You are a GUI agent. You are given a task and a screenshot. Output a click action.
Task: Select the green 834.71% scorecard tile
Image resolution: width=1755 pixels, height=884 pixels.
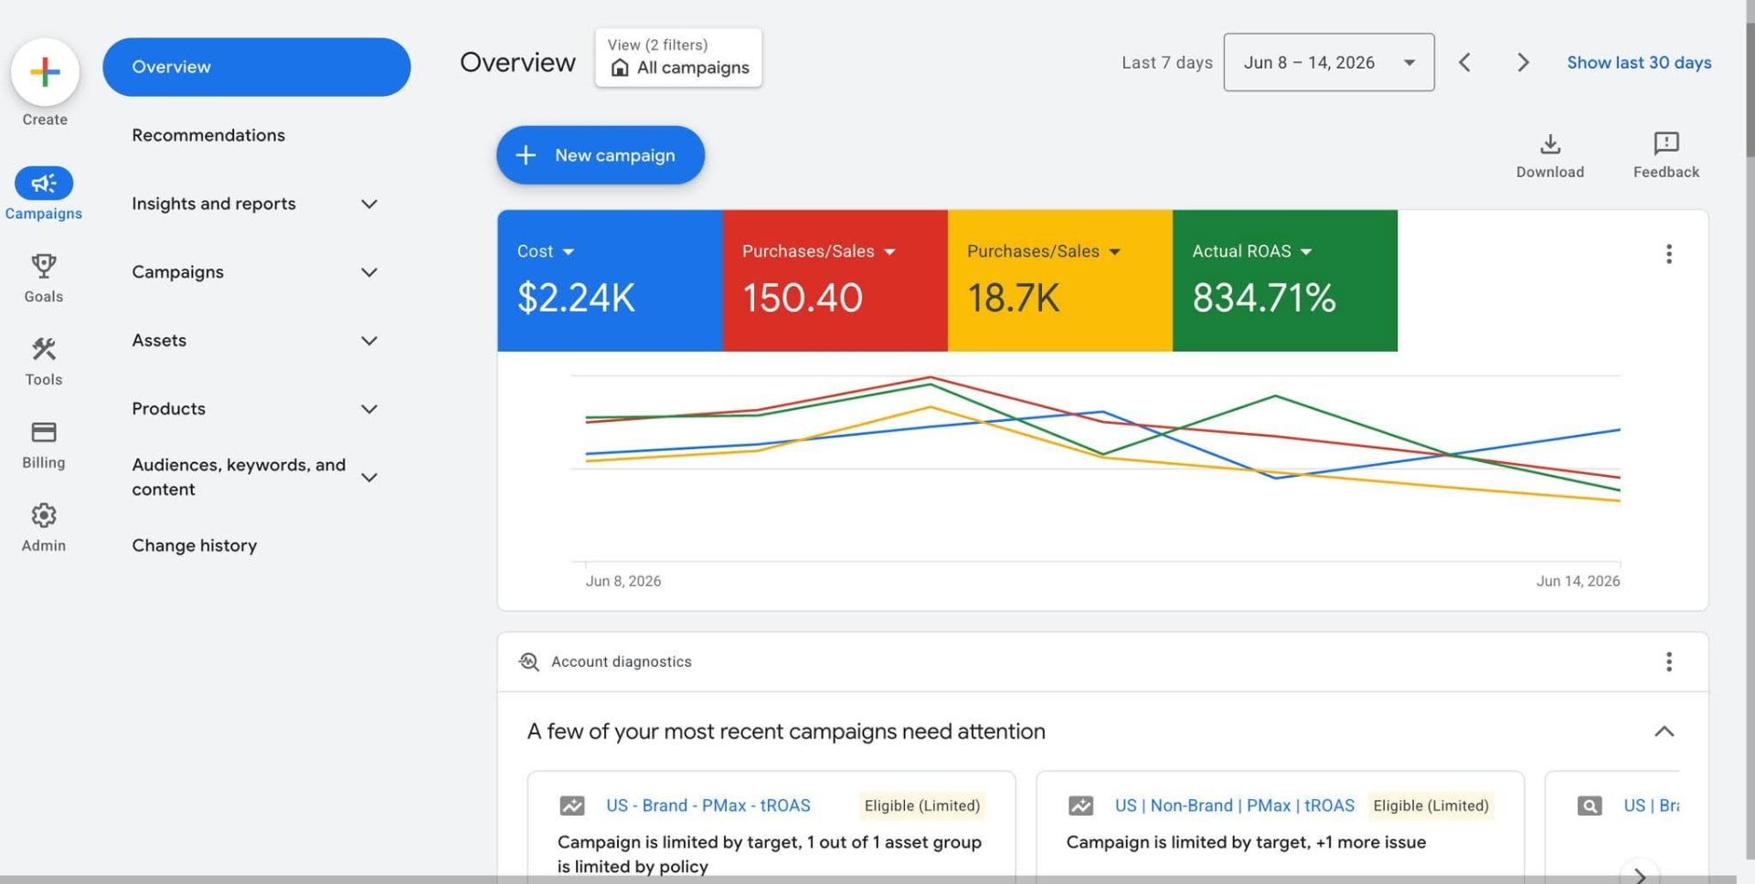point(1285,280)
